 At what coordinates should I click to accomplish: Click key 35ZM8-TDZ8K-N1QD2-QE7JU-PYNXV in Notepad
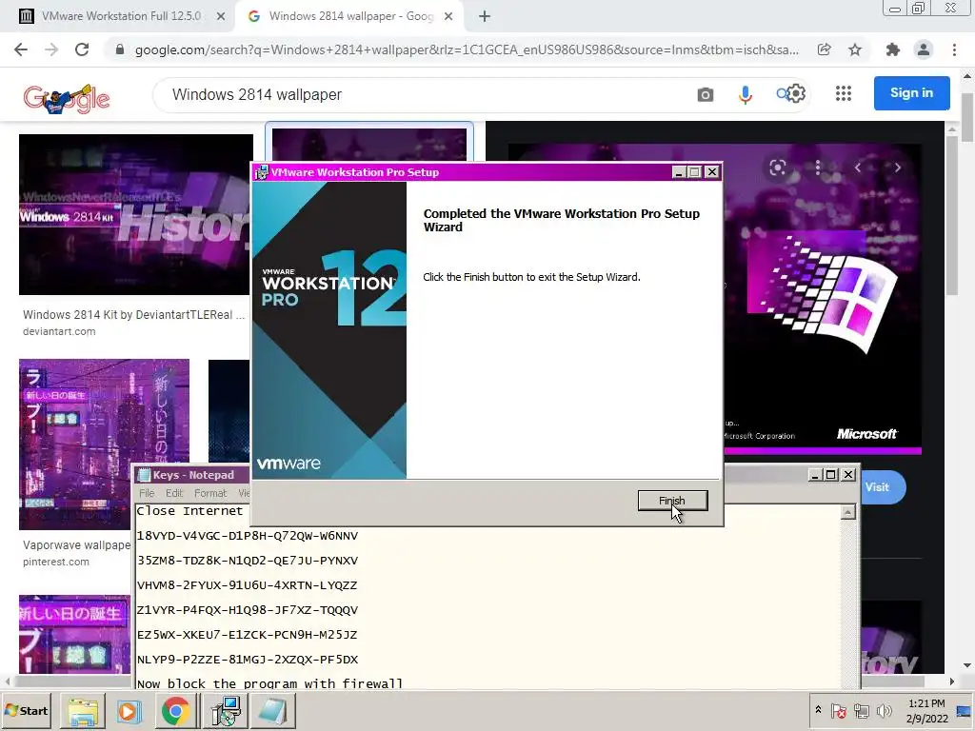click(248, 561)
